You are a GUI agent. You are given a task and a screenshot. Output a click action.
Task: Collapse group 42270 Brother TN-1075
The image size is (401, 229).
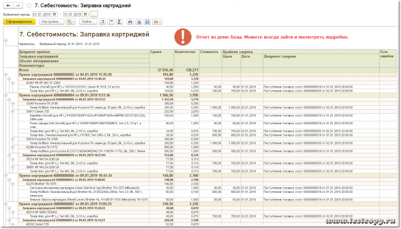pos(13,184)
